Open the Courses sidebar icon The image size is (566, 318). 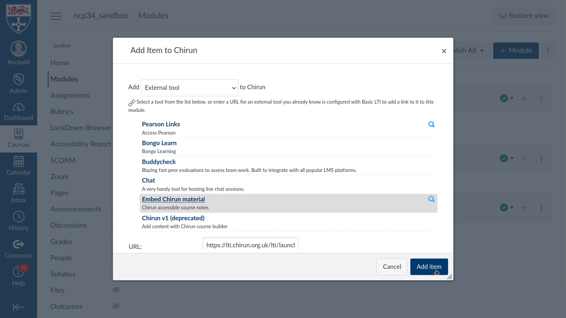[x=19, y=138]
